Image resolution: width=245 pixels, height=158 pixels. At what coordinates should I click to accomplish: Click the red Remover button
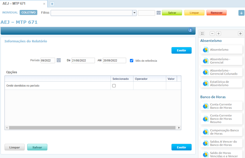point(216,13)
